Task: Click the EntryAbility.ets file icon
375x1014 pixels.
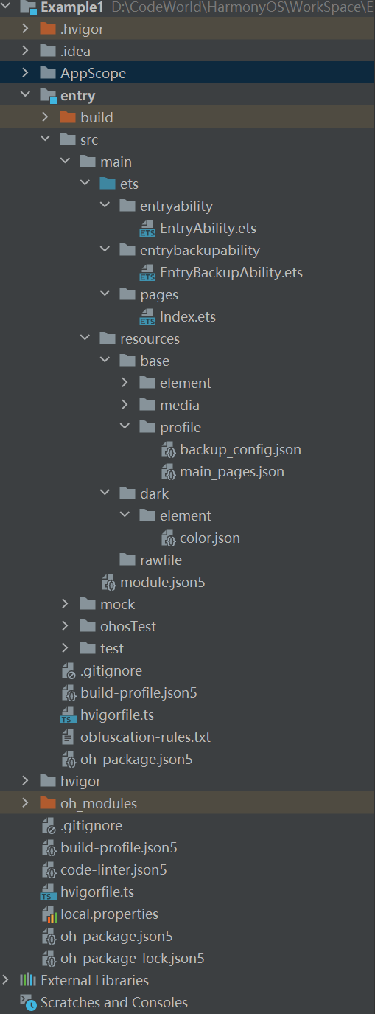Action: (147, 229)
